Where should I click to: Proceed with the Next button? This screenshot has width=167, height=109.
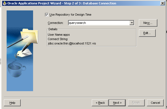tap(117, 103)
